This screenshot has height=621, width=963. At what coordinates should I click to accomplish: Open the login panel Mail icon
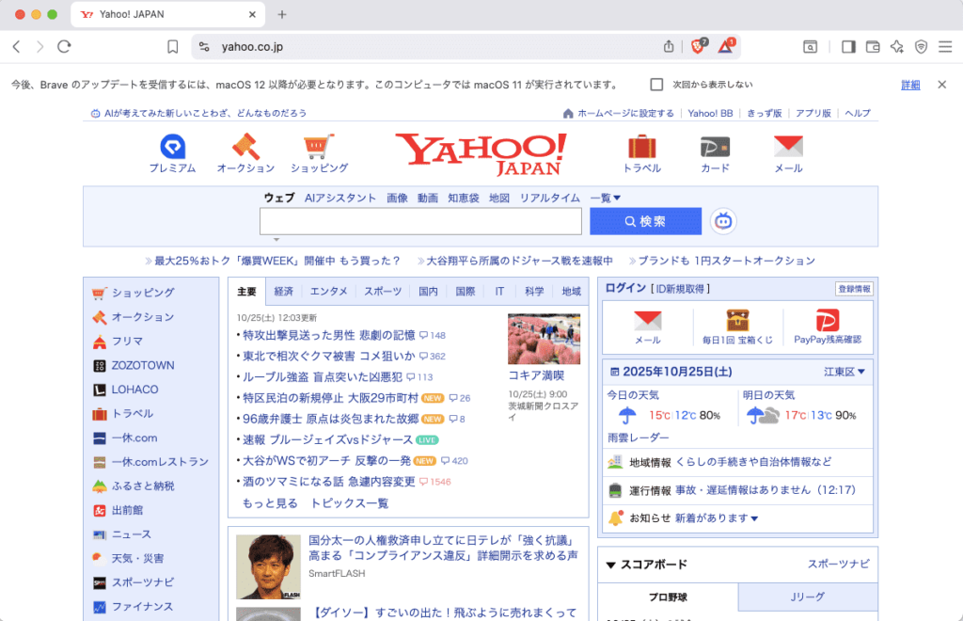tap(647, 327)
